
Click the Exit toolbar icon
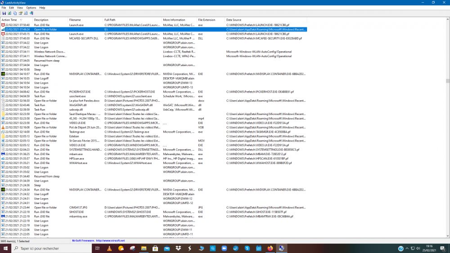tap(31, 13)
